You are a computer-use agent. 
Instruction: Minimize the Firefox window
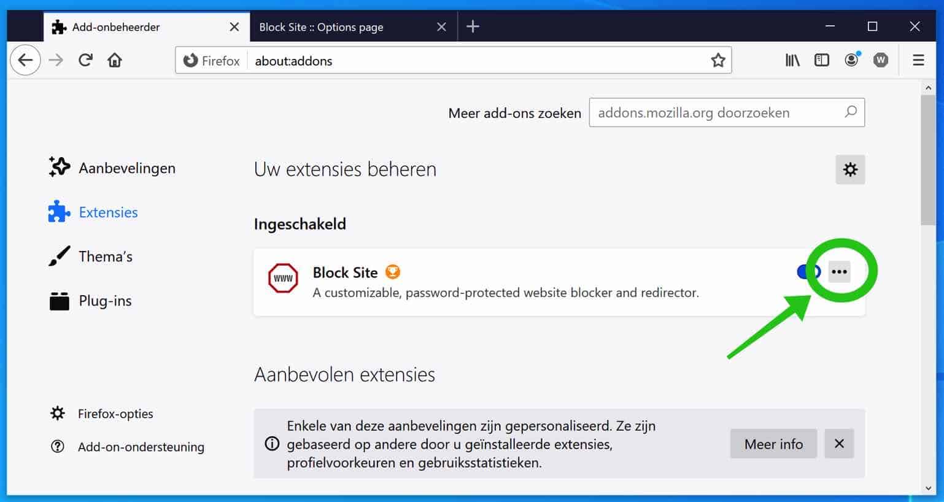coord(830,26)
